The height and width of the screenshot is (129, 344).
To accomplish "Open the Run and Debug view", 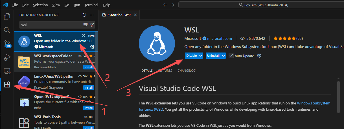I will [7, 57].
